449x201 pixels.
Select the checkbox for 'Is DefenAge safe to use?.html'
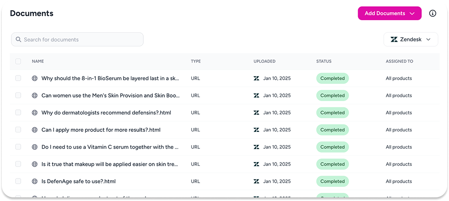(x=18, y=181)
